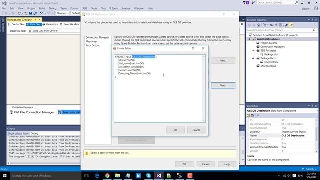Click OK in OLE DB Destination Editor

184,164
